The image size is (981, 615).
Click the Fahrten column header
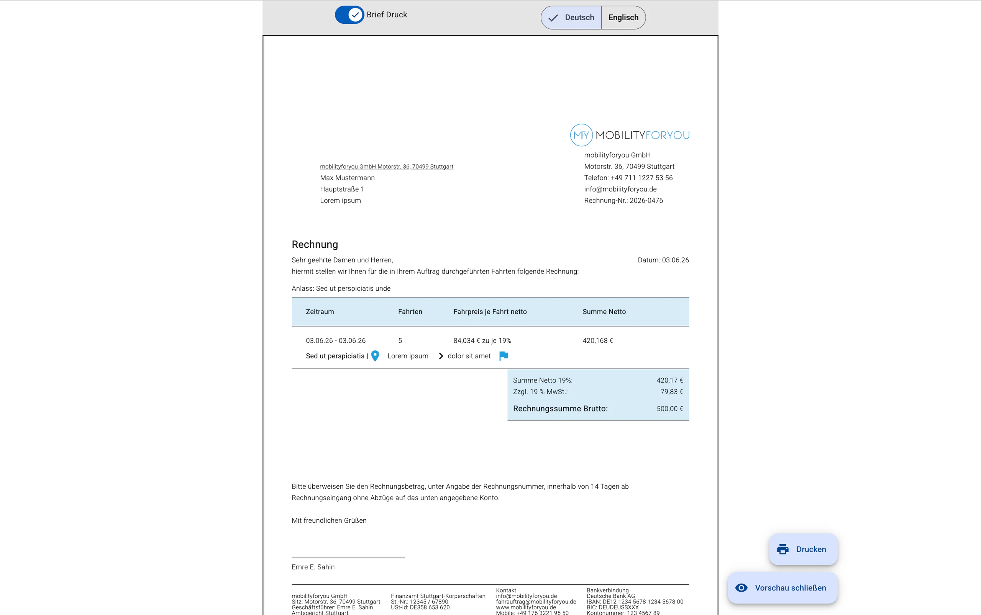click(x=410, y=312)
